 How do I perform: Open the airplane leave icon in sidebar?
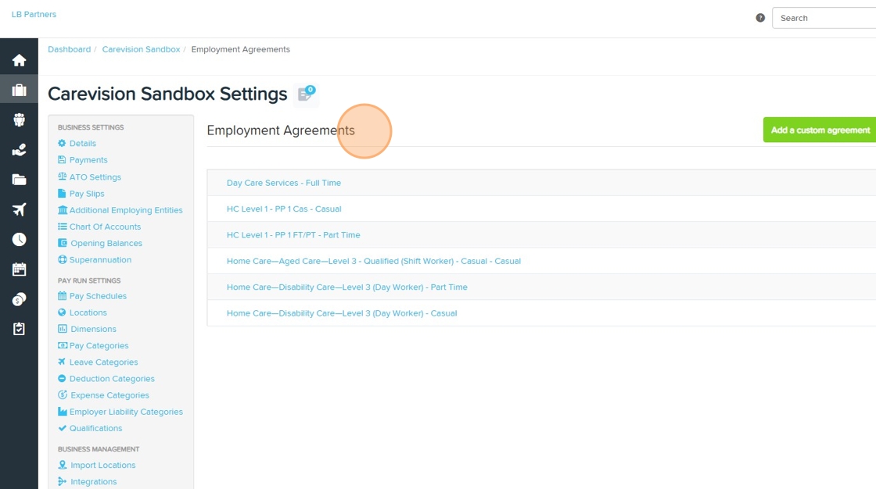(19, 209)
